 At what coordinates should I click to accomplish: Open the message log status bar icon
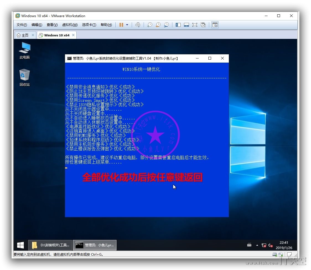[x=289, y=254]
